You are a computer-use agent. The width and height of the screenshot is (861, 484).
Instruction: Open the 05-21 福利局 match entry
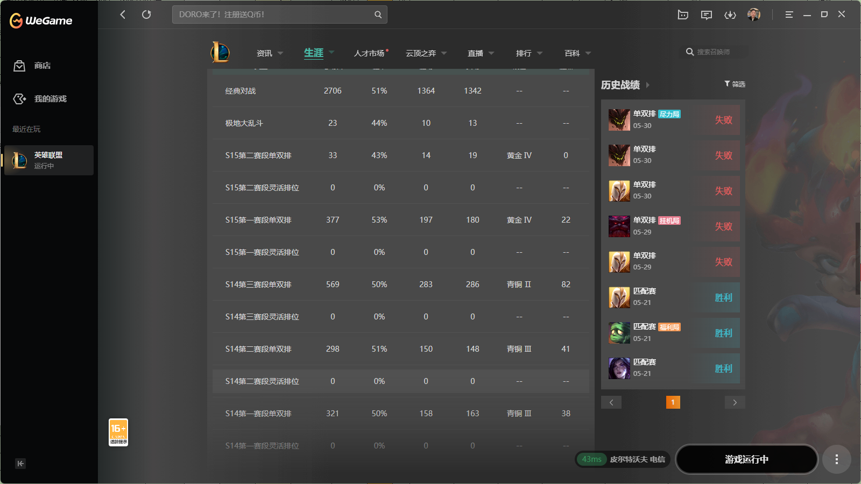click(x=673, y=332)
